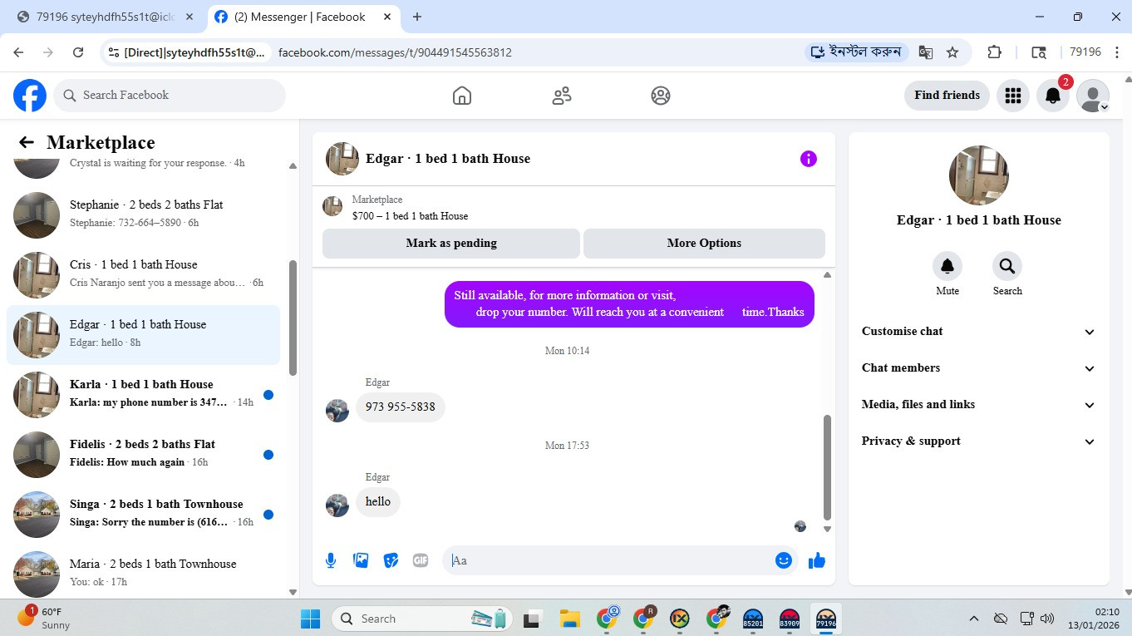This screenshot has width=1132, height=636.
Task: Open Maria 2 beds 1 bath Townhouse chat
Action: pyautogui.click(x=144, y=574)
